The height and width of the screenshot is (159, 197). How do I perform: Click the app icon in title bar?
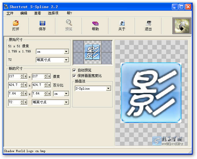6,7
